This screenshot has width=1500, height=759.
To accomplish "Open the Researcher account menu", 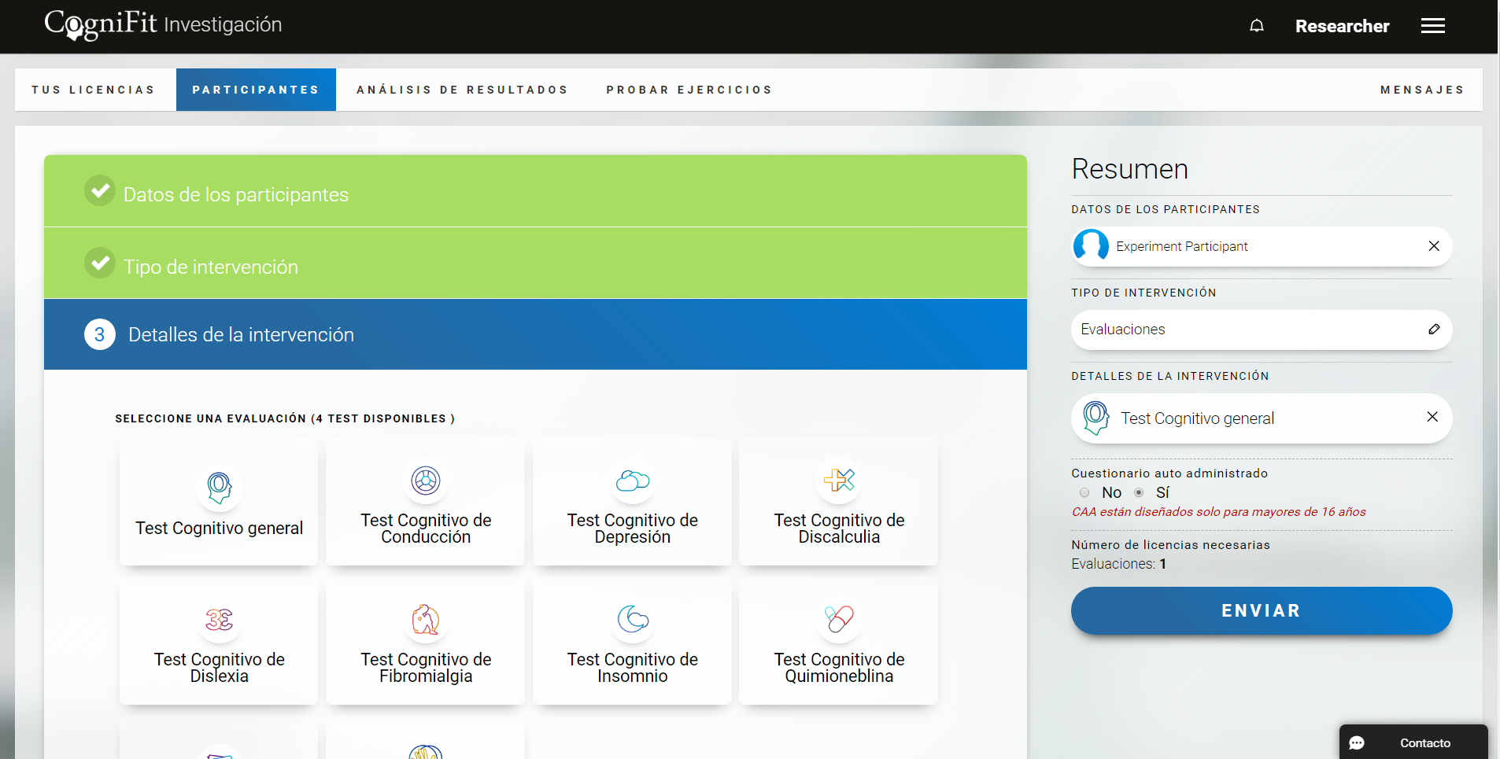I will click(1342, 26).
